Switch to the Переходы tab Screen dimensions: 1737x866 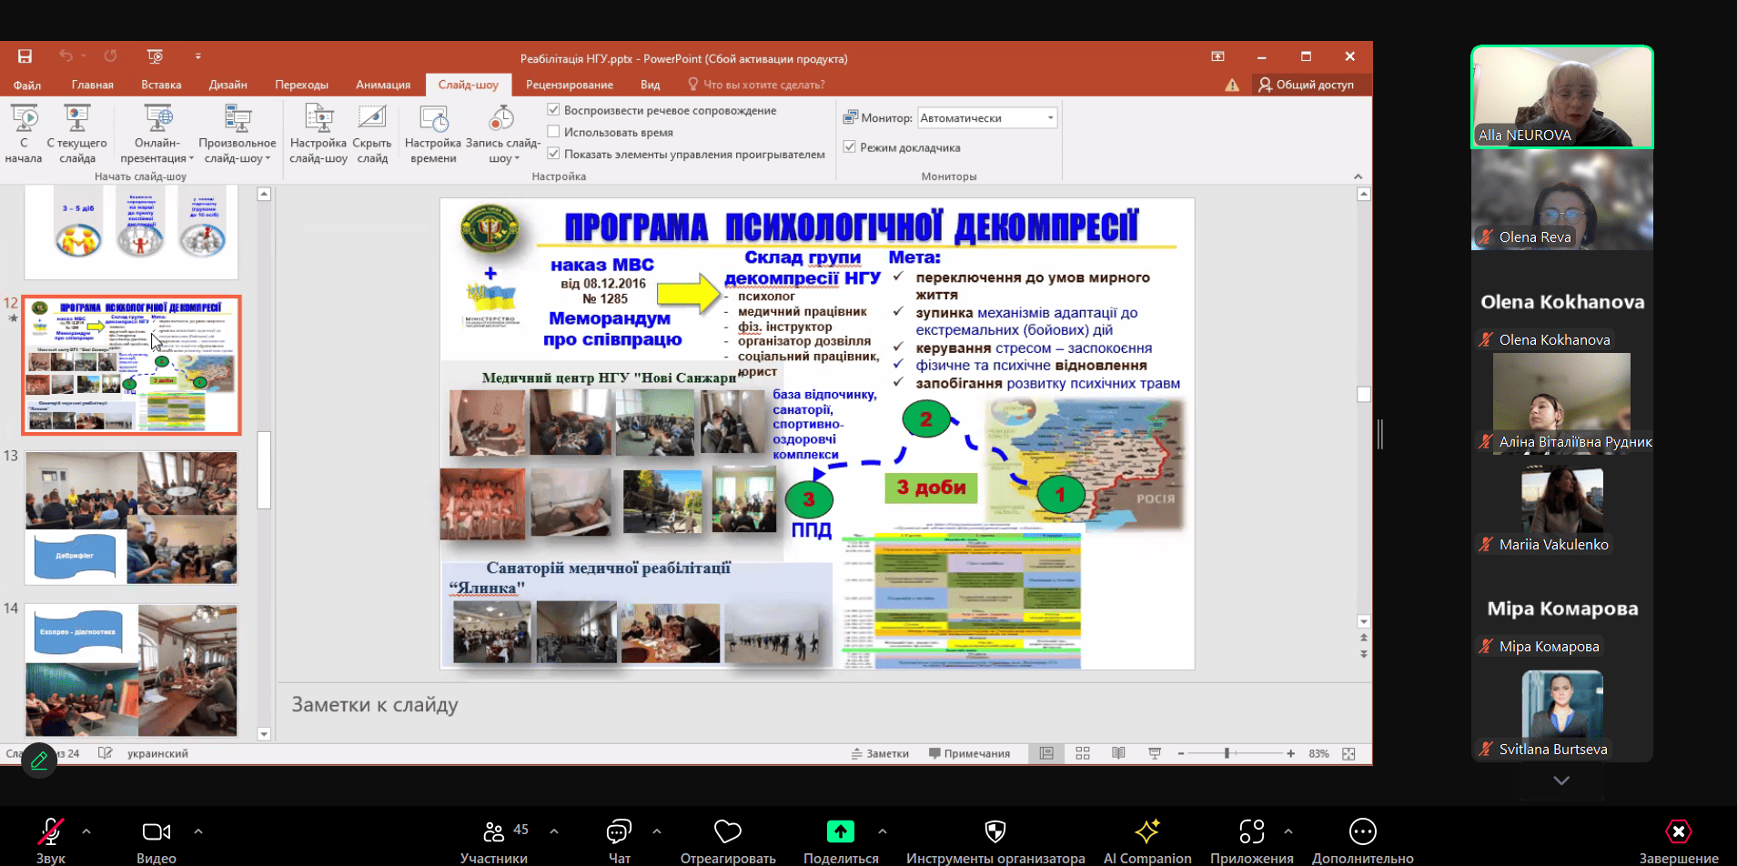click(301, 85)
